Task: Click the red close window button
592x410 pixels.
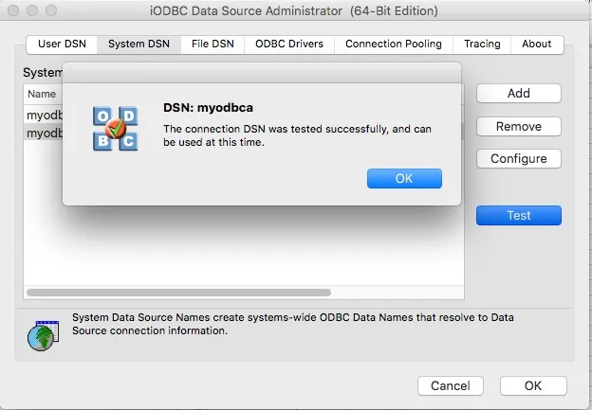Action: pos(12,11)
